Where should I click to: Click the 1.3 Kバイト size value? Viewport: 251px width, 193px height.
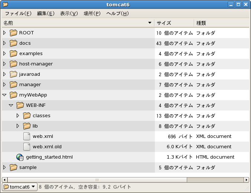(x=180, y=157)
